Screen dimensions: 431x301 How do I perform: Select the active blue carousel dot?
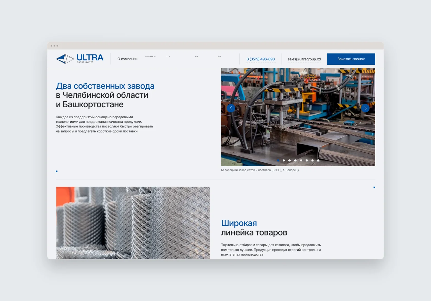[278, 160]
